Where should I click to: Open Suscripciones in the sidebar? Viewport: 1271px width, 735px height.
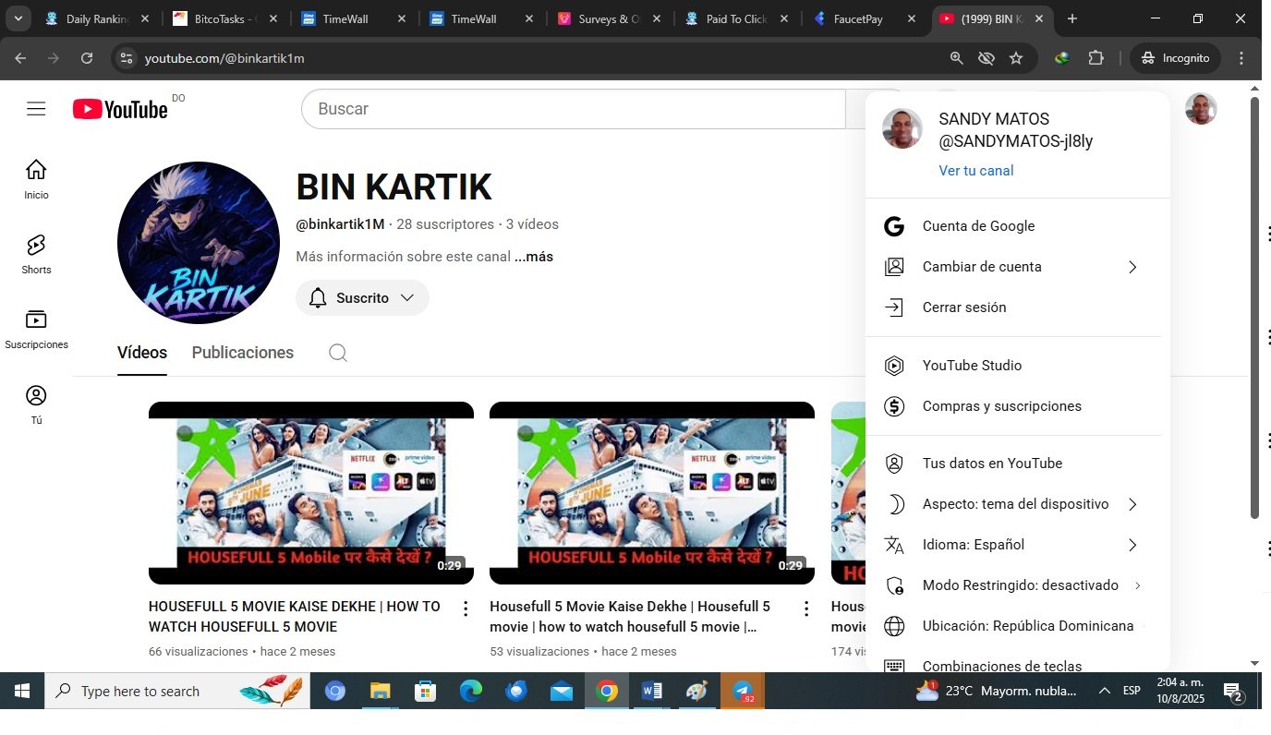pos(36,329)
